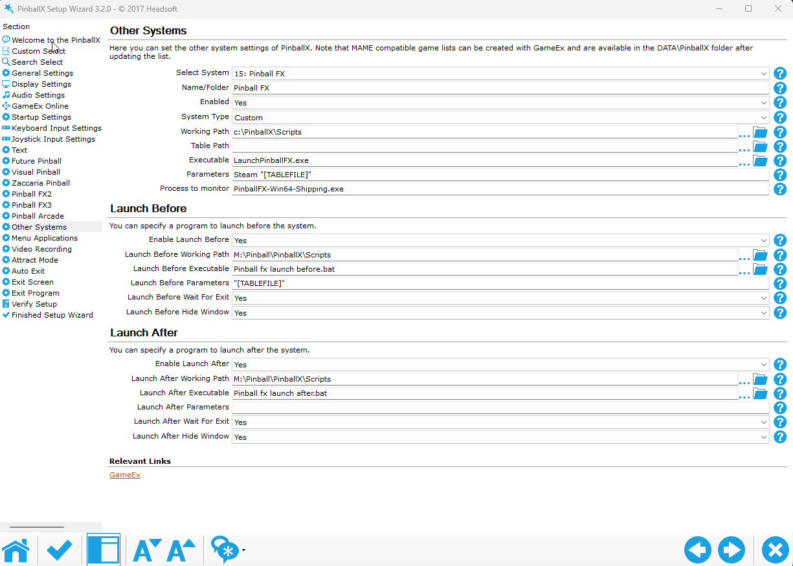
Task: Browse folder for Launch After Working Path
Action: click(x=760, y=379)
